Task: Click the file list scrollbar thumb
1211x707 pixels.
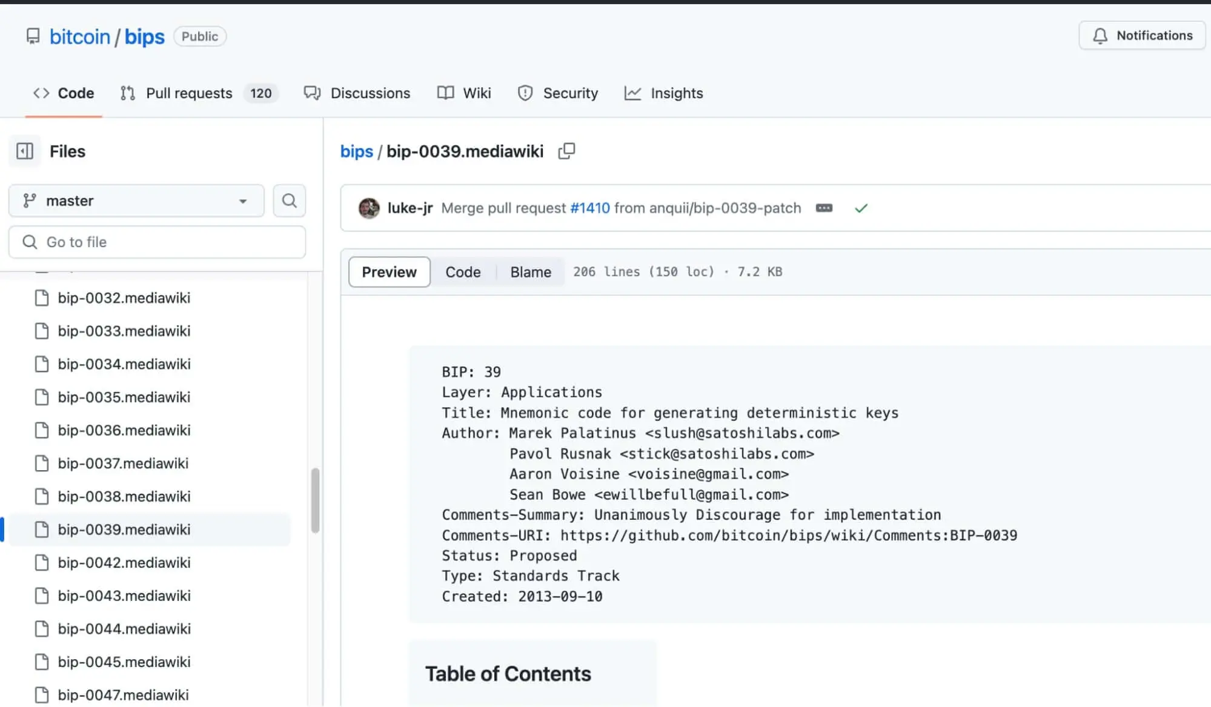Action: (x=315, y=500)
